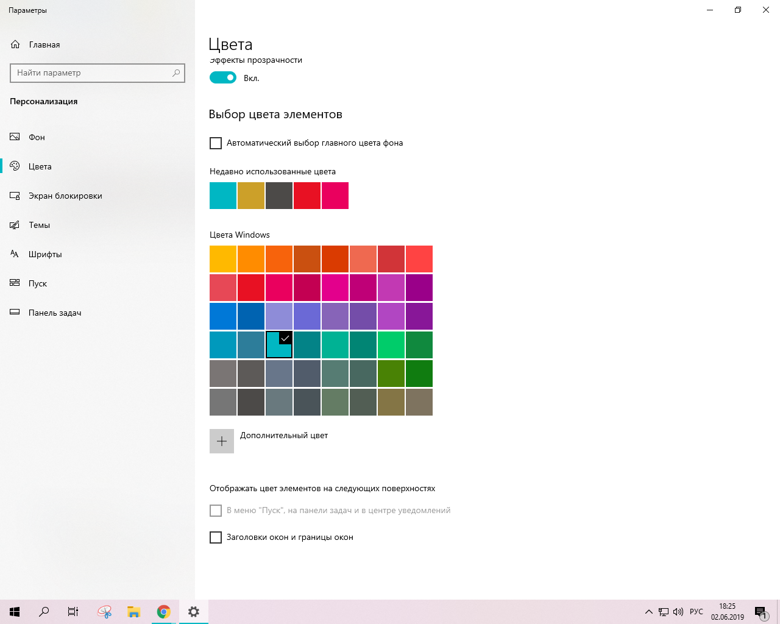Close the Параметры window
780x624 pixels.
766,10
